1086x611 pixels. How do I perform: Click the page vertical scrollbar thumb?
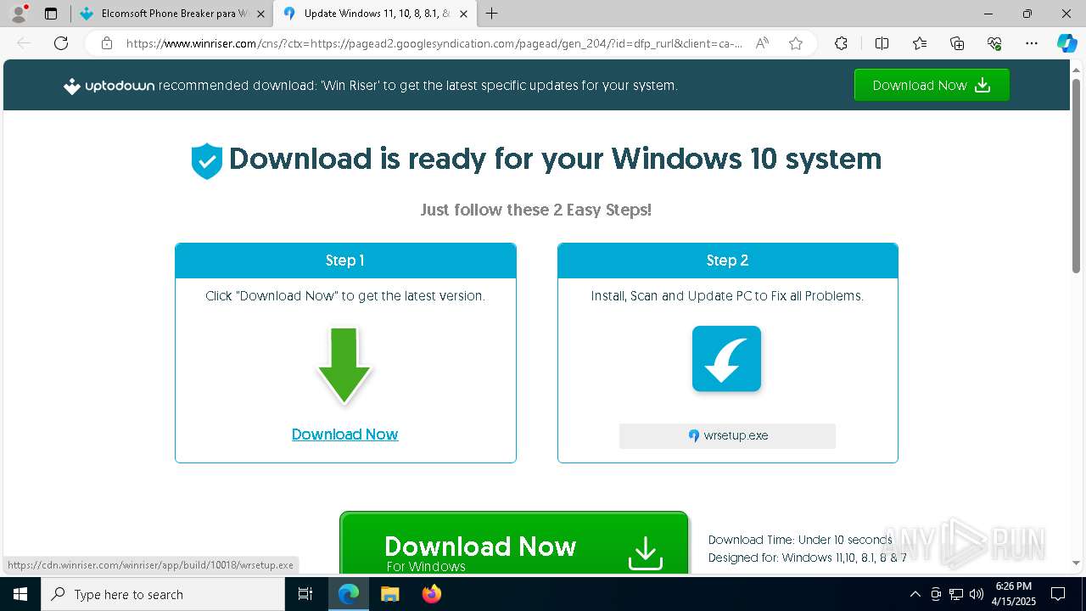tap(1076, 176)
